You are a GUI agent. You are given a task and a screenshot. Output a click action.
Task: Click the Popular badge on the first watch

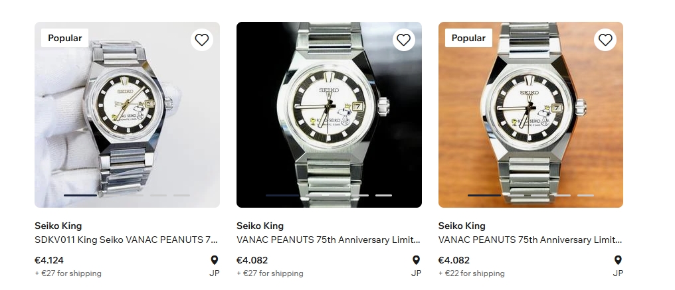65,38
